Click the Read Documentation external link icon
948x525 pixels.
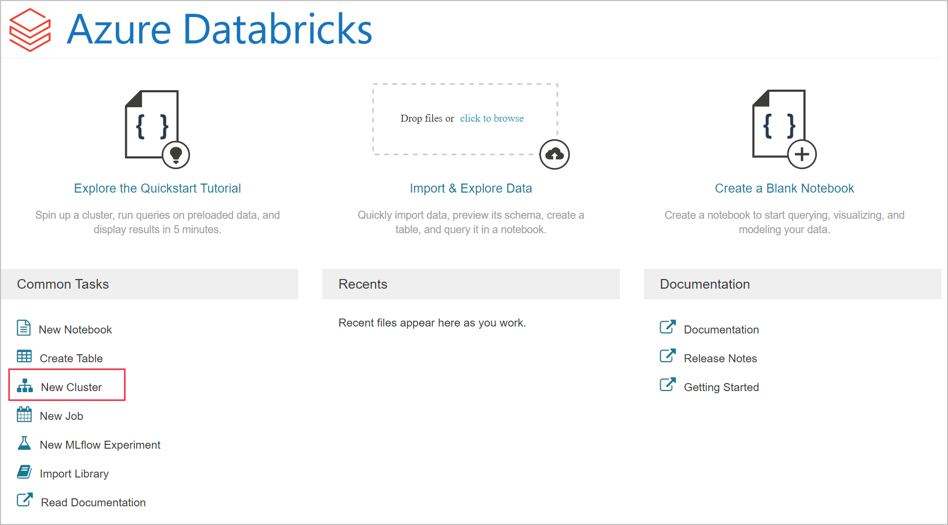click(23, 499)
